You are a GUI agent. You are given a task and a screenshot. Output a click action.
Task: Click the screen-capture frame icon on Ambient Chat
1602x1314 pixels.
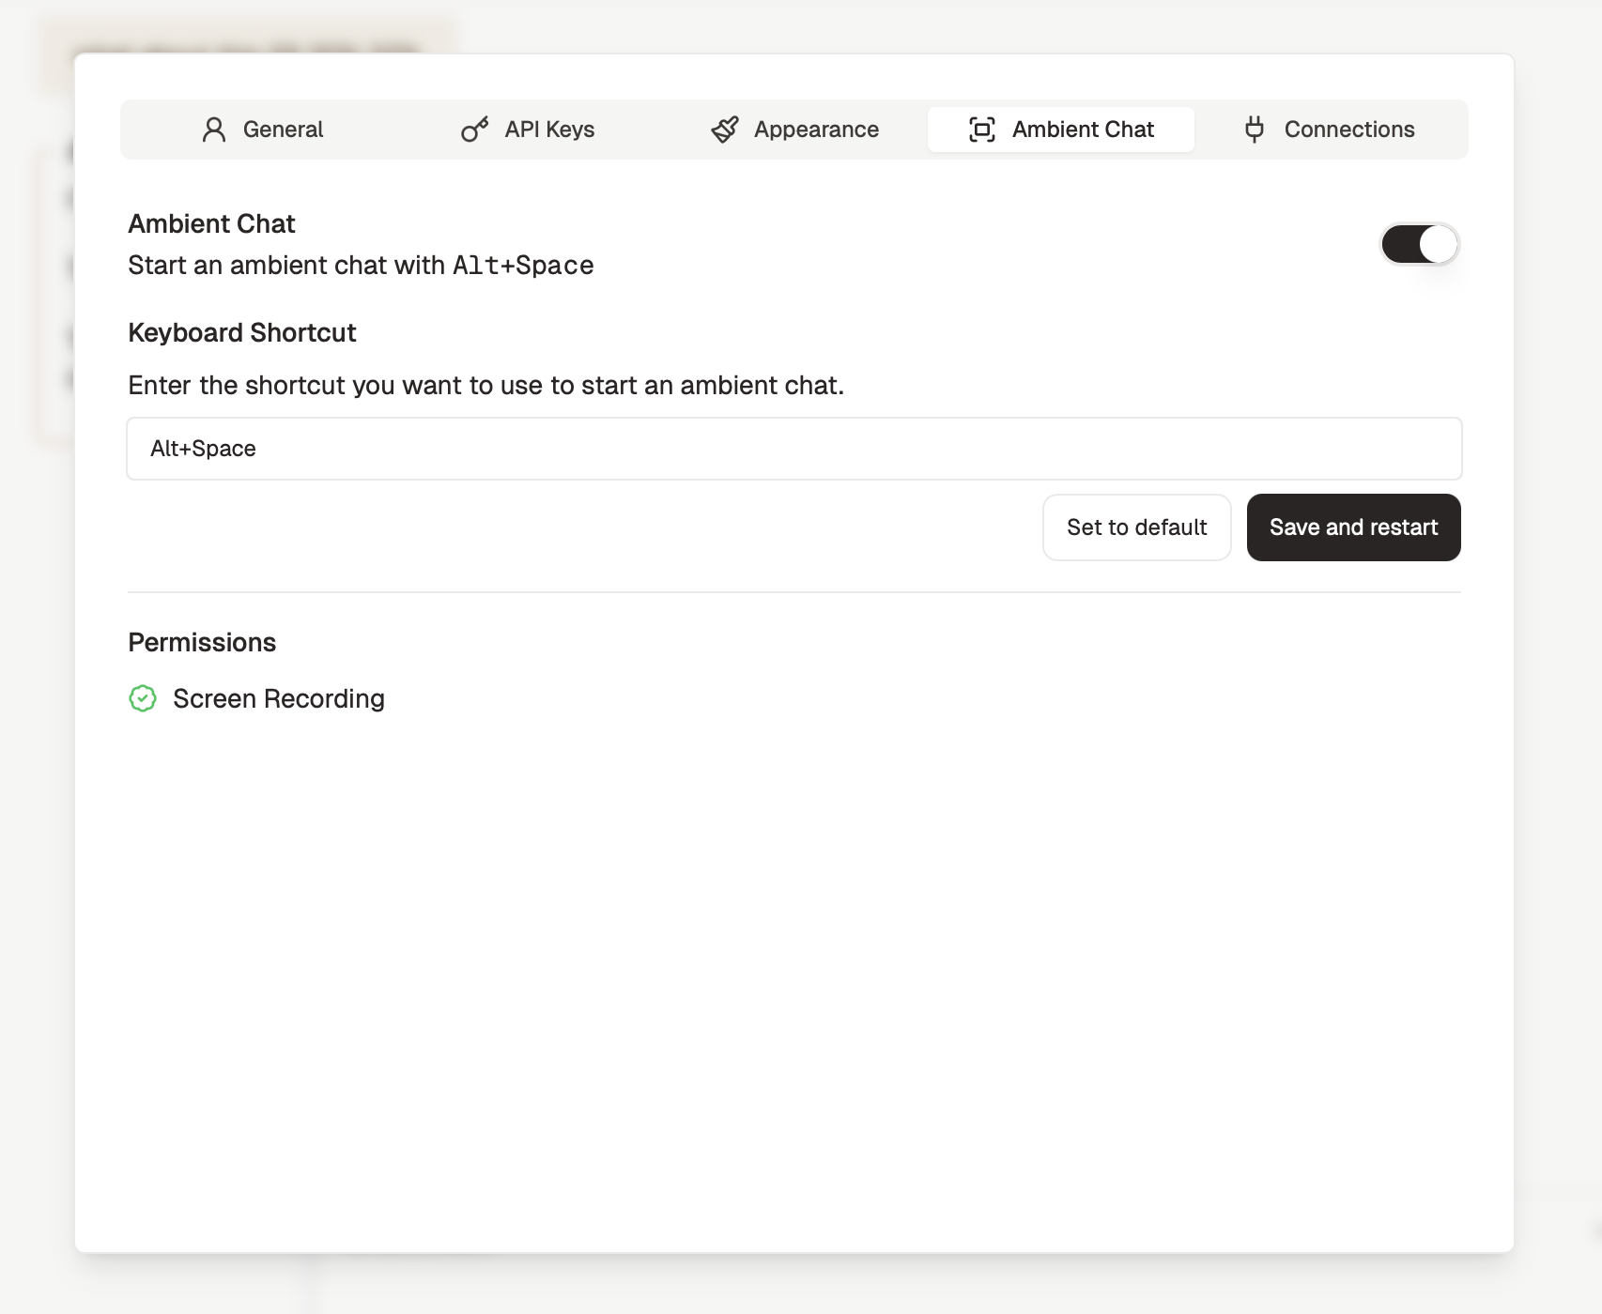[980, 130]
